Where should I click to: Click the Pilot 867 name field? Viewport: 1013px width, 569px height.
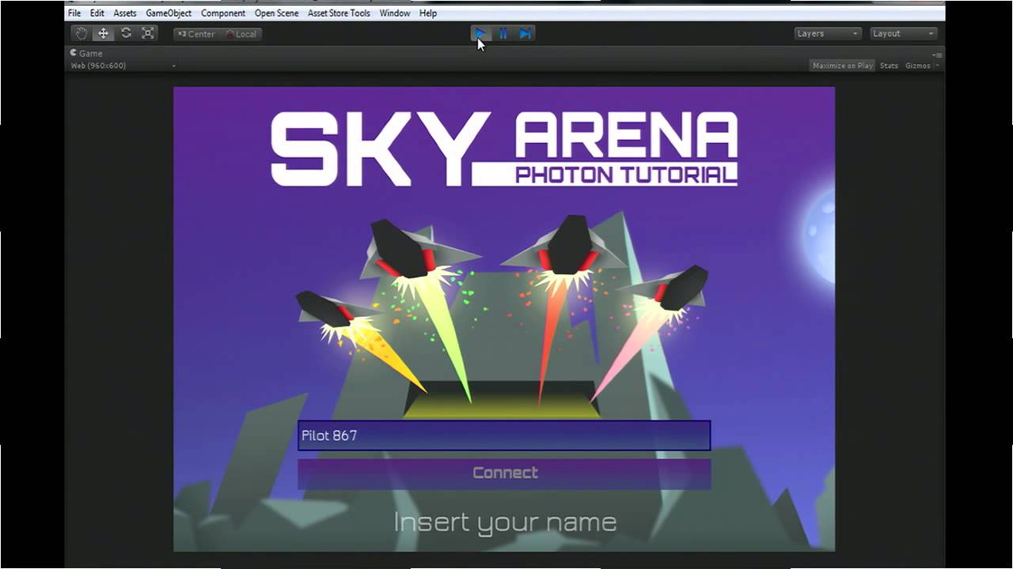coord(504,435)
